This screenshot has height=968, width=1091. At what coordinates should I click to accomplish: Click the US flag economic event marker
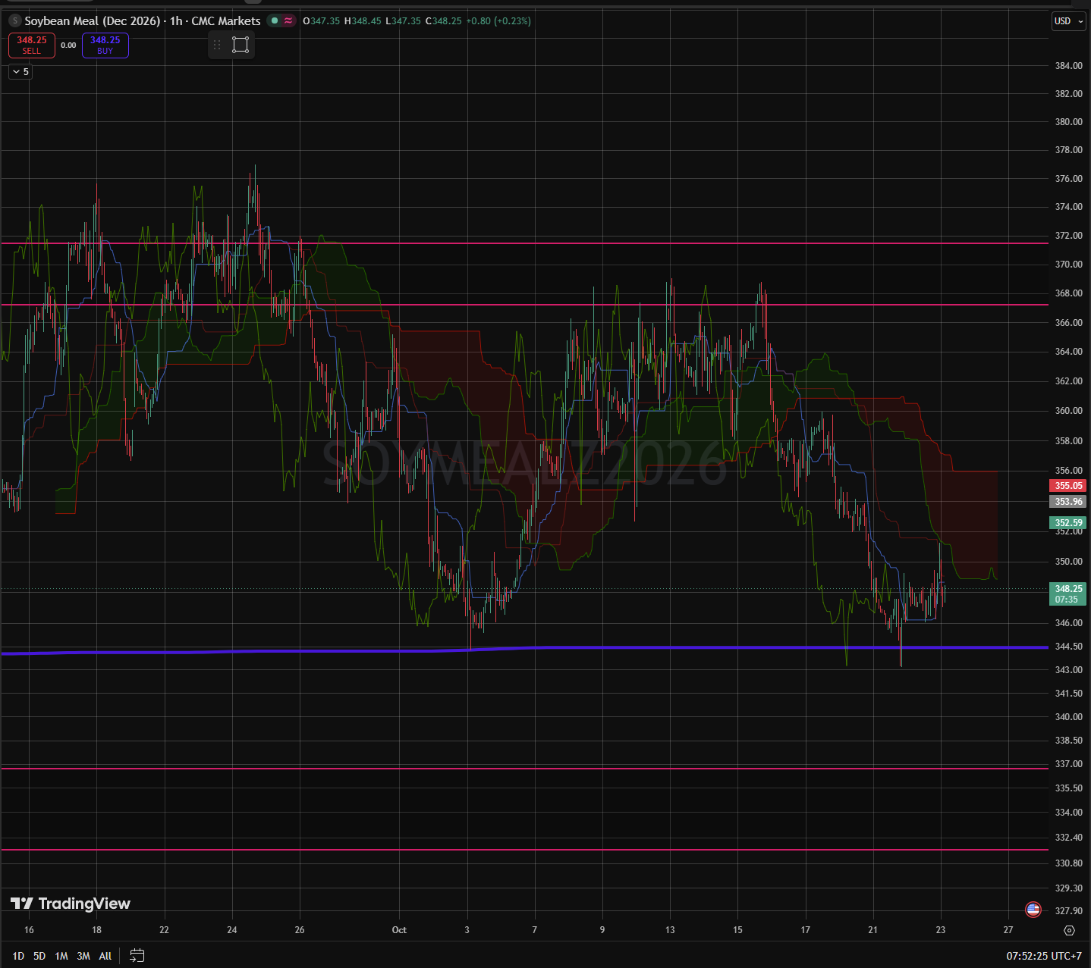tap(1033, 909)
